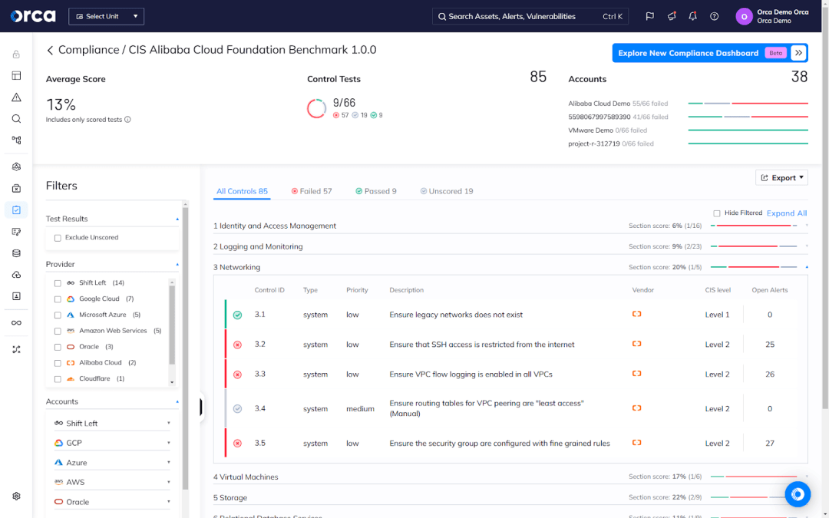Image resolution: width=829 pixels, height=518 pixels.
Task: Click the Alibaba Cloud Demo score bar
Action: click(748, 104)
